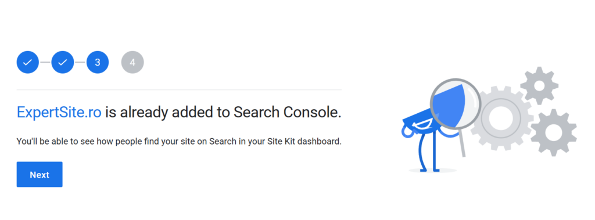The width and height of the screenshot is (595, 220).
Task: Click the "is already added" heading text
Action: click(x=157, y=112)
